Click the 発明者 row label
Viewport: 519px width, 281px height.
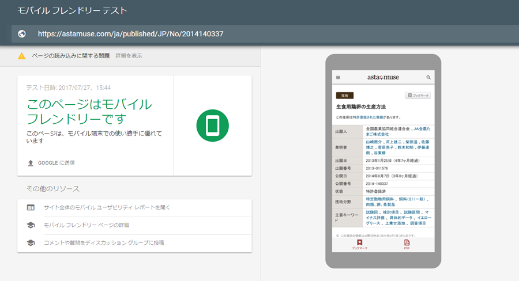pyautogui.click(x=341, y=147)
